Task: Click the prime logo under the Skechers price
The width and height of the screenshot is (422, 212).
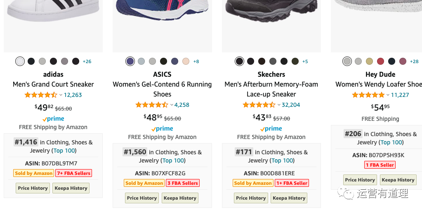Action: coord(271,129)
